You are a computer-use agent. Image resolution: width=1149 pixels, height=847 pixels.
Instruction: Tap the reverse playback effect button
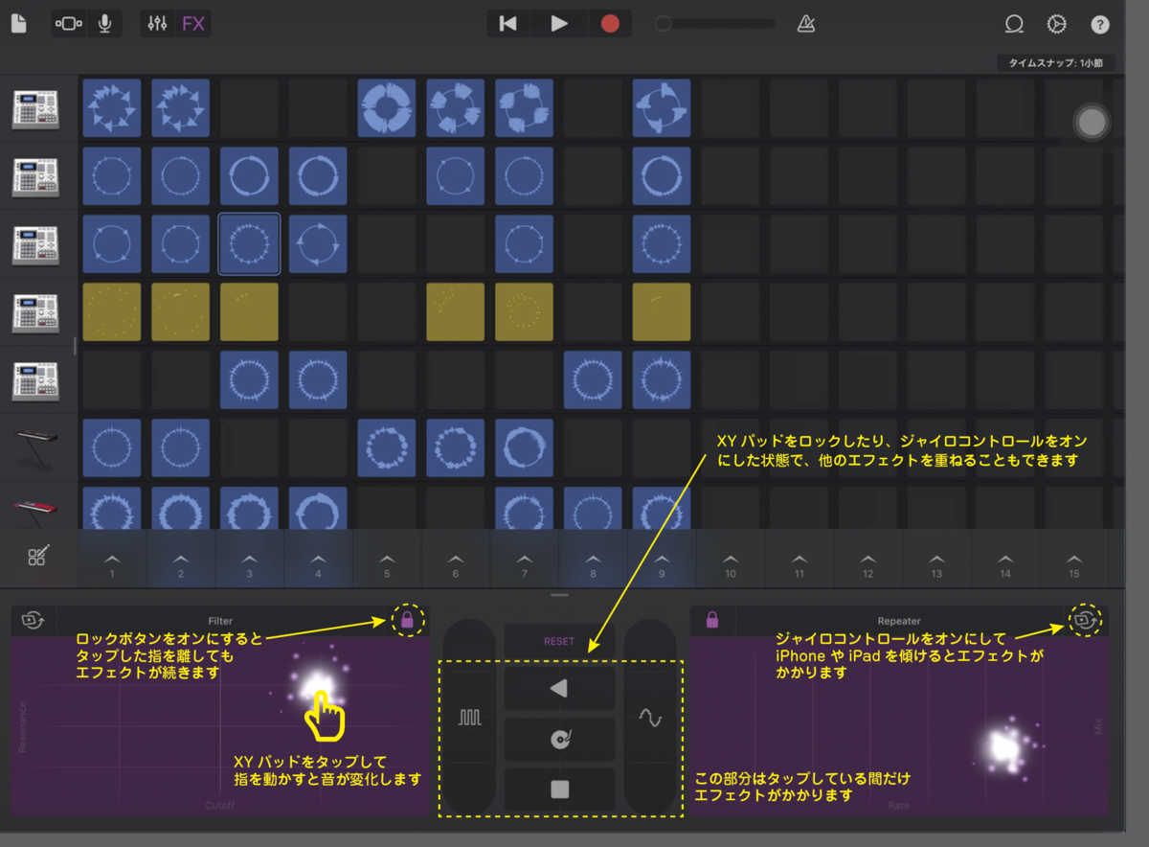coord(559,688)
